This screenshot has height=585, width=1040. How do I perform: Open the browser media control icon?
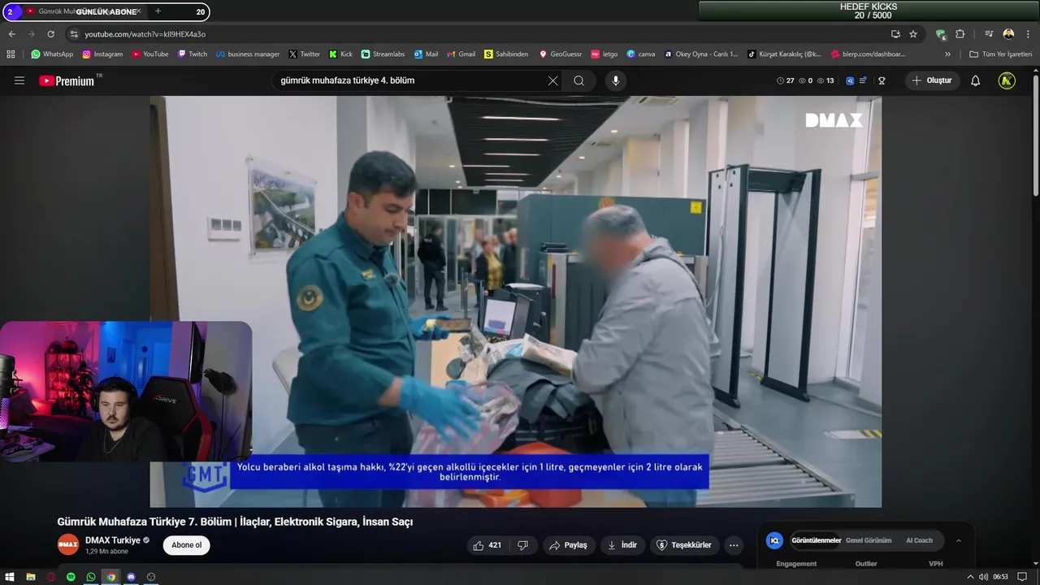[989, 34]
